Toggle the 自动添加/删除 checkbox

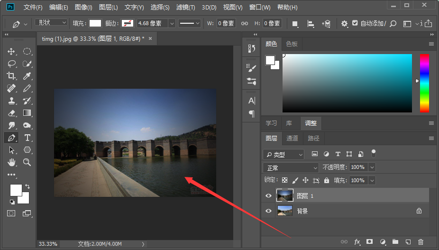(x=355, y=23)
